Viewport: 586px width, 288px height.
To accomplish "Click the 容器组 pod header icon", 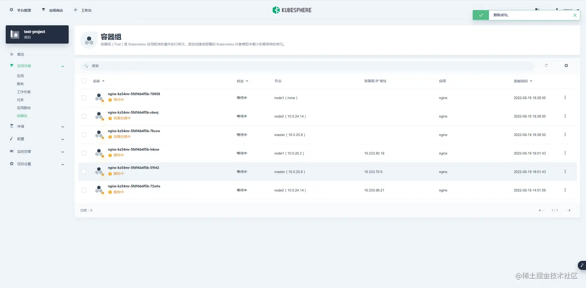I will (89, 40).
